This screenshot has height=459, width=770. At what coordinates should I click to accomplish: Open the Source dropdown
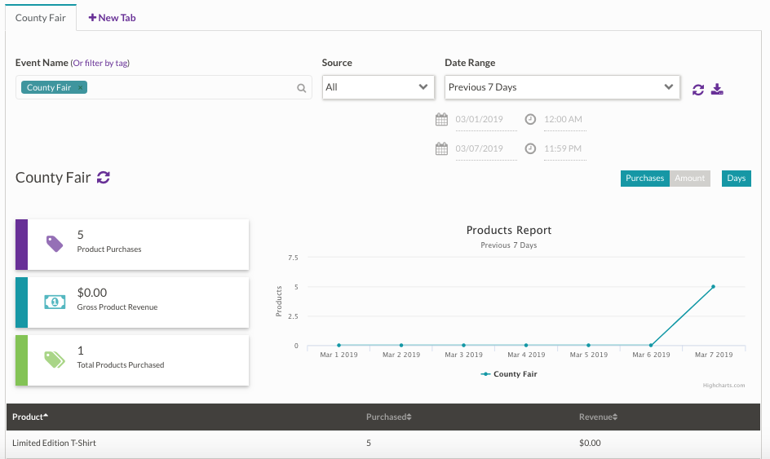pos(378,87)
